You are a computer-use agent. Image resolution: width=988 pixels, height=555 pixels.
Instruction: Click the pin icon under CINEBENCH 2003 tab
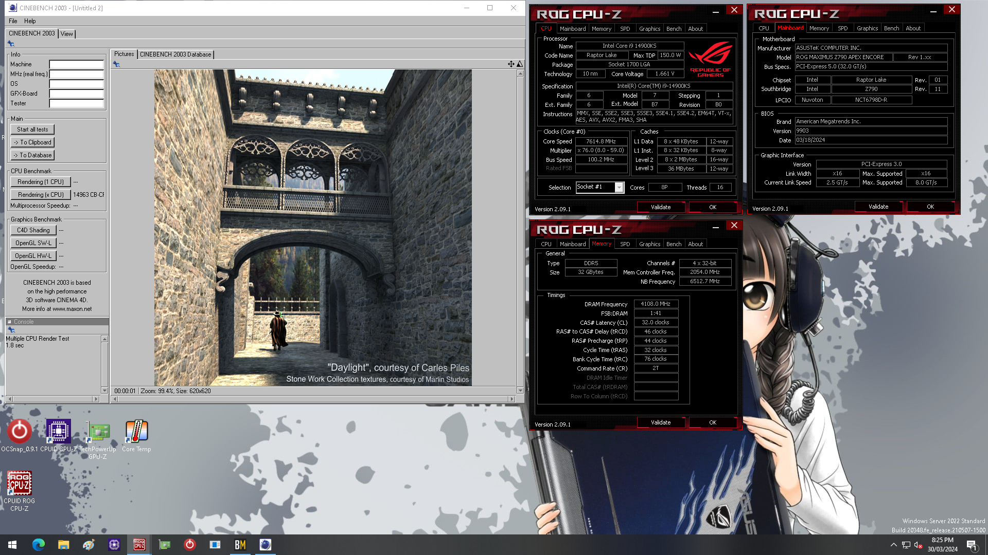11,44
